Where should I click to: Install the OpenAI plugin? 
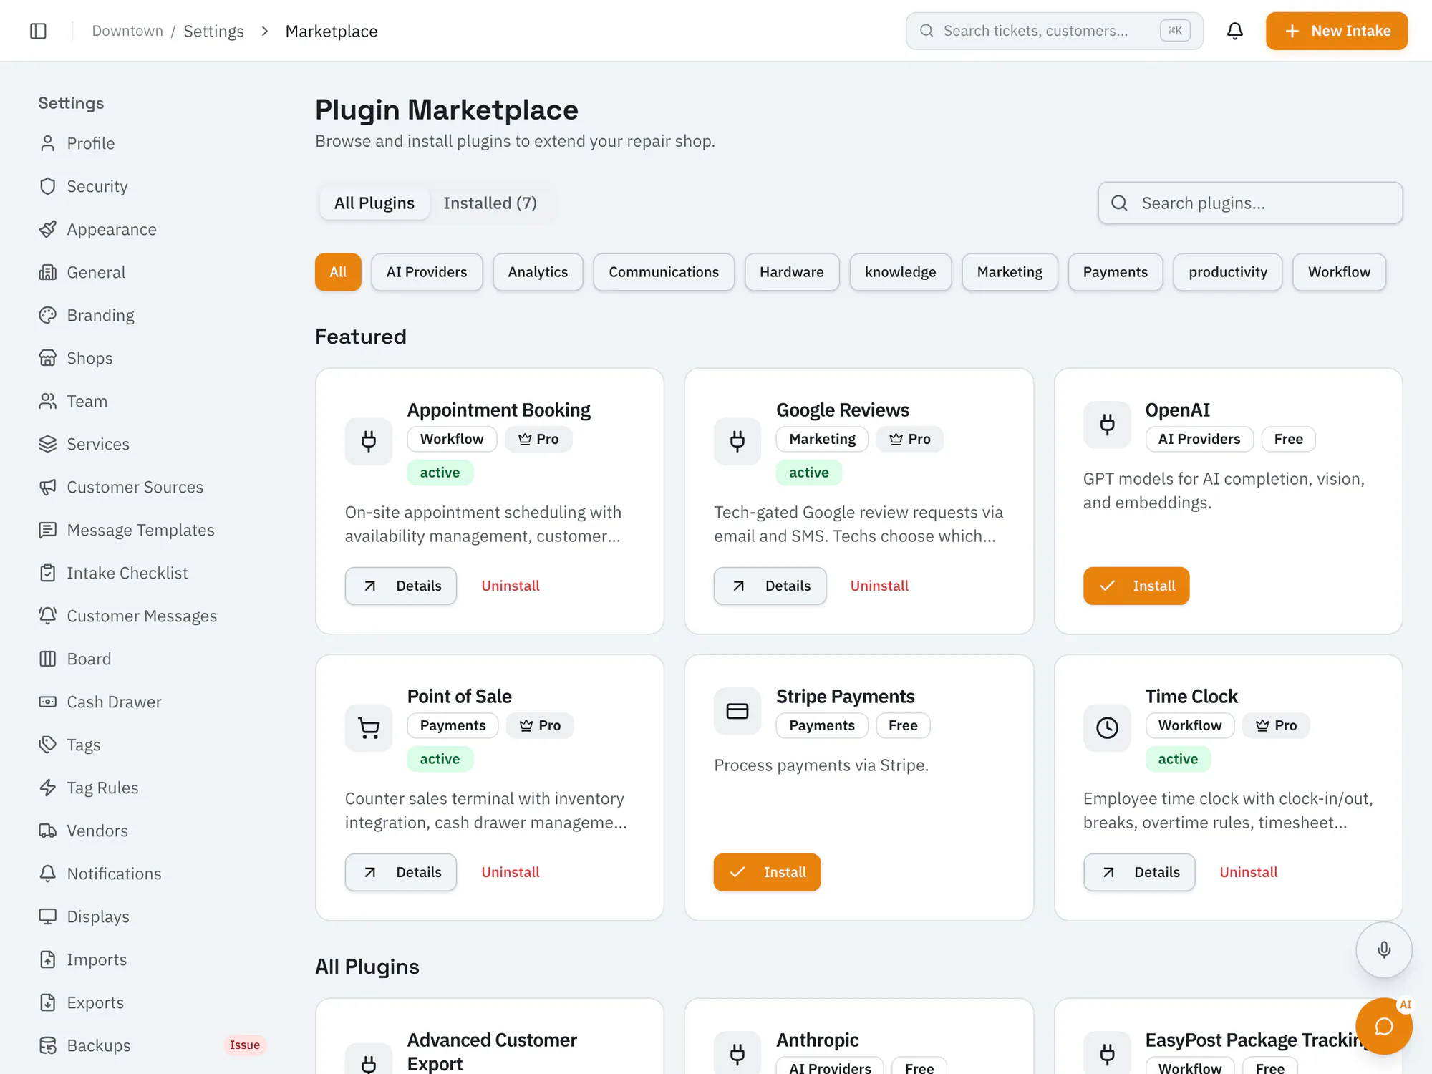(x=1136, y=586)
